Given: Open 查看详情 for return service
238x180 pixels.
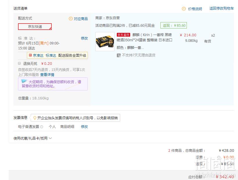Looking at the screenshot, I should [x=47, y=75].
